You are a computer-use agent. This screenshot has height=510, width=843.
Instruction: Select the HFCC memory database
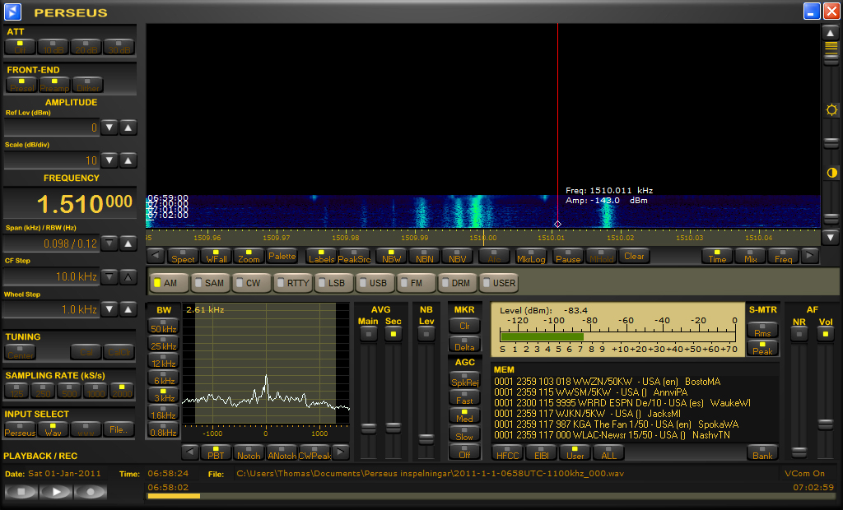click(x=507, y=452)
